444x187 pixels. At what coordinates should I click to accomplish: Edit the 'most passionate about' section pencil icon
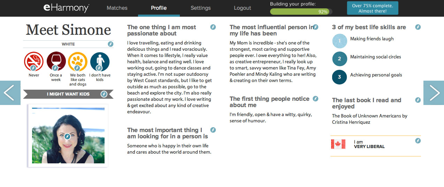coord(213,27)
